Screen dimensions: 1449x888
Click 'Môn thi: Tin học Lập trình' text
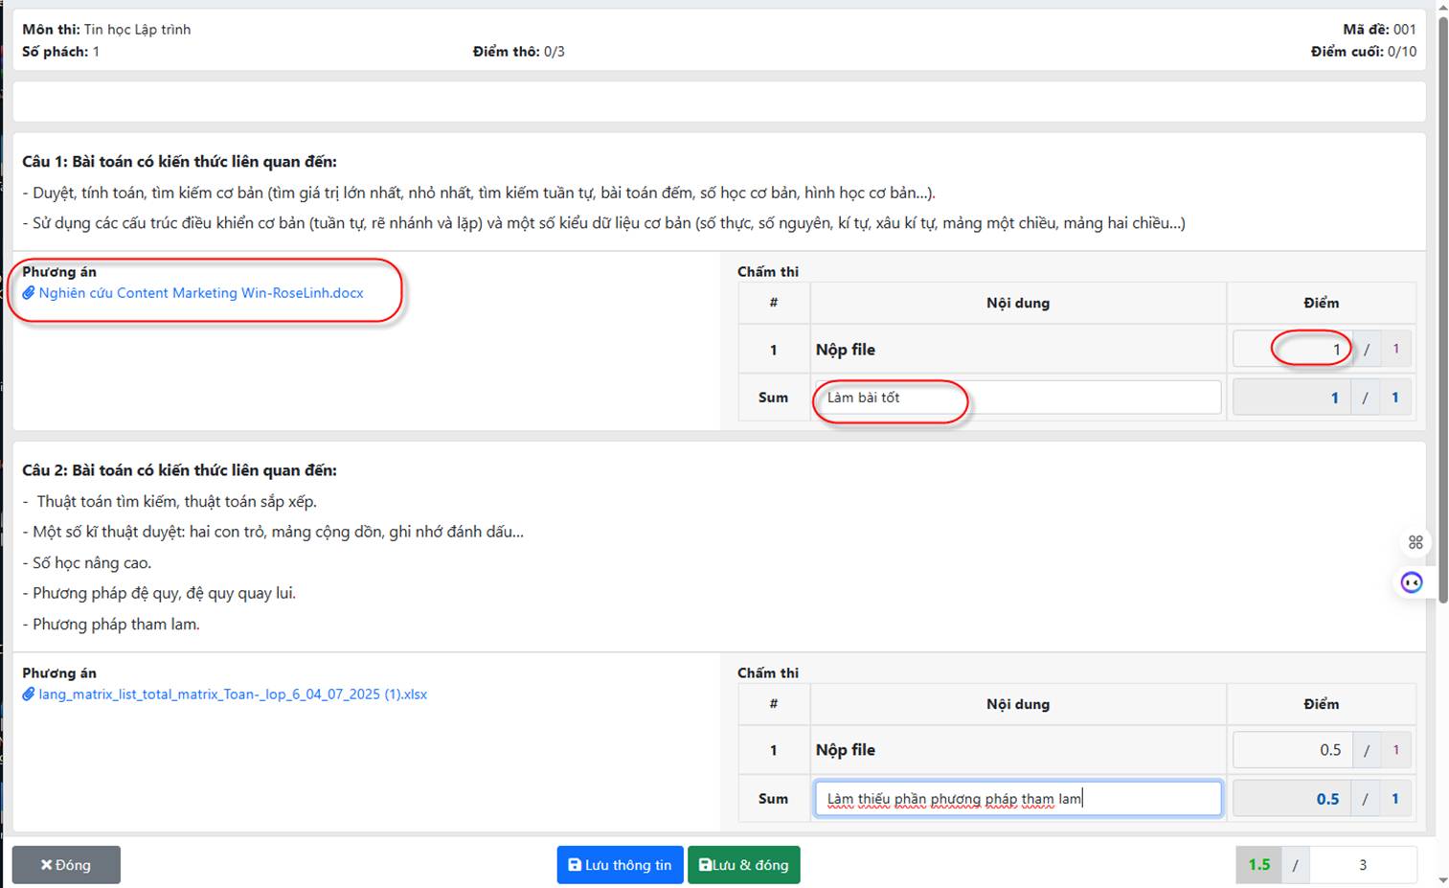[106, 30]
